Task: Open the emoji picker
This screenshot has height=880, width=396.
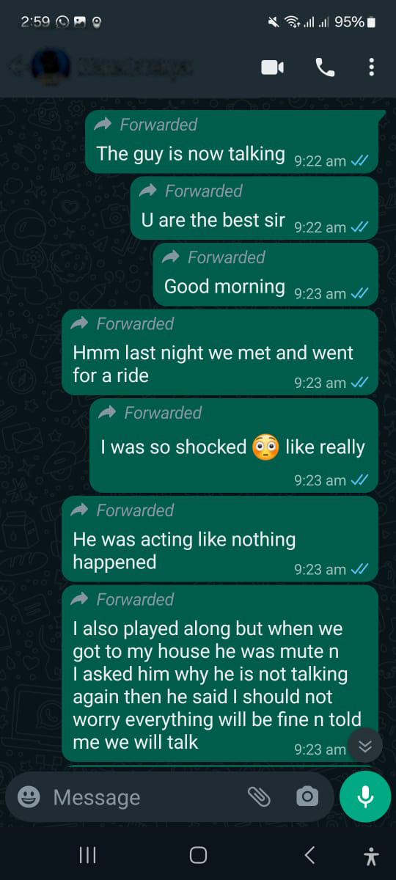Action: pyautogui.click(x=29, y=796)
